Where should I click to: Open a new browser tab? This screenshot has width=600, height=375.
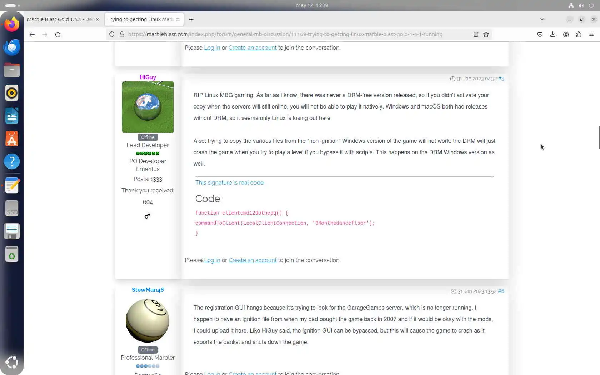click(x=191, y=19)
